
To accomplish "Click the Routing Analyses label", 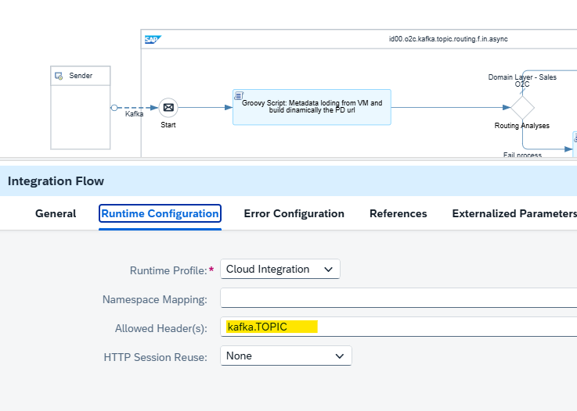I will (x=521, y=126).
